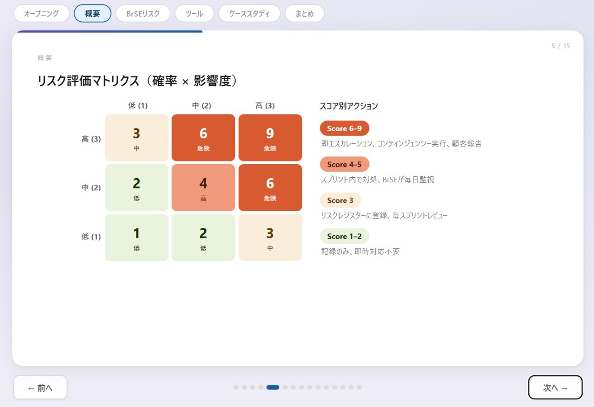Select the 4 高 matrix cell

pyautogui.click(x=203, y=187)
